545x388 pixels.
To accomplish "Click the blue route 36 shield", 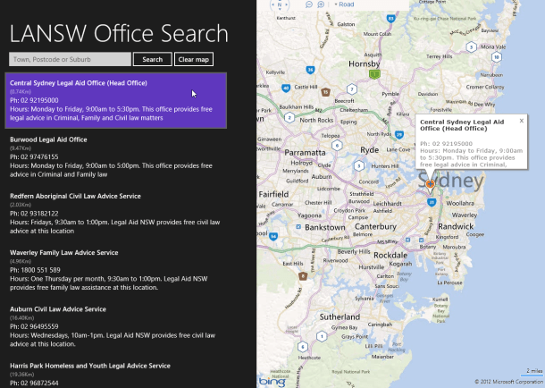I will point(310,70).
